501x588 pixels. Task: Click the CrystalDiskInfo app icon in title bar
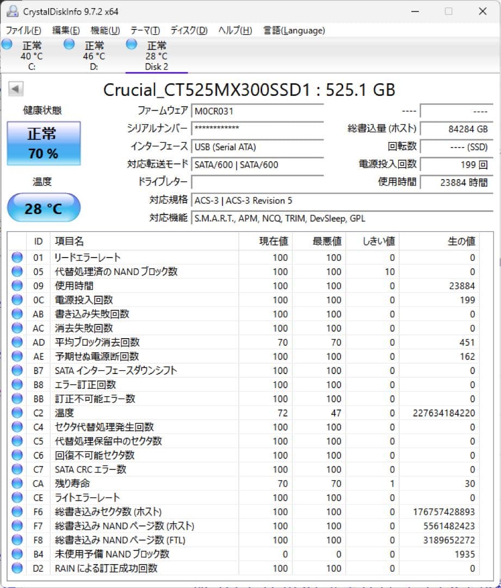coord(12,11)
